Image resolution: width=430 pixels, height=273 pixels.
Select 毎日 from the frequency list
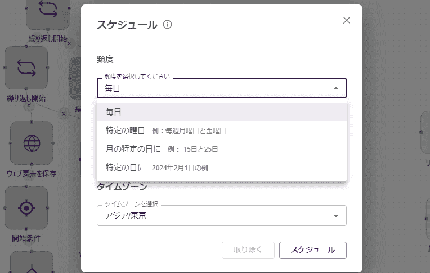tap(222, 112)
